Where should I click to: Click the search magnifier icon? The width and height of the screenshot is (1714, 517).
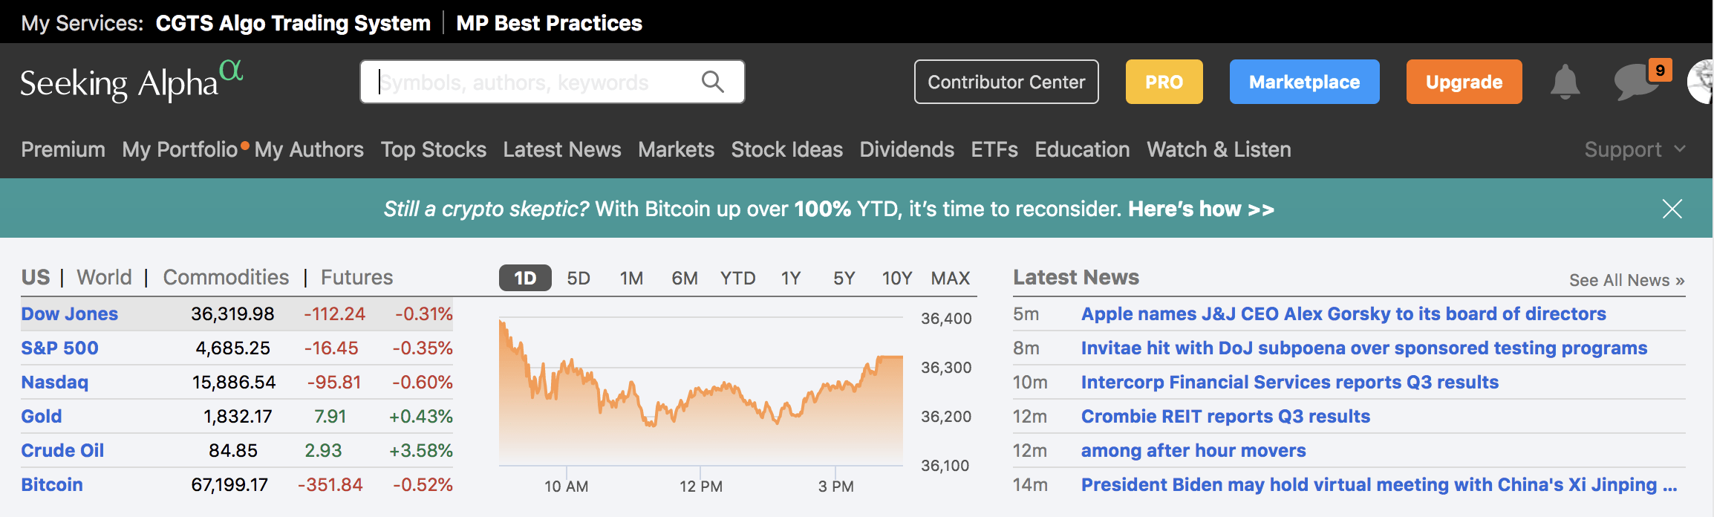pos(712,82)
